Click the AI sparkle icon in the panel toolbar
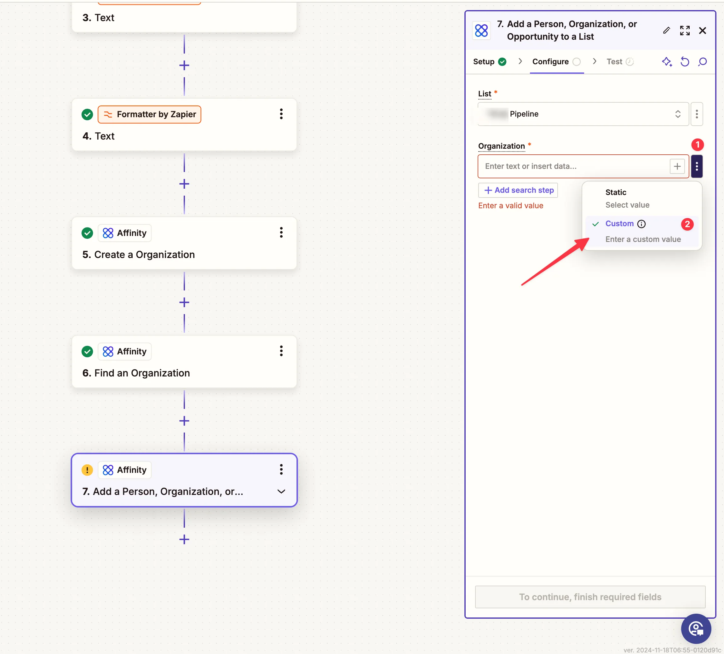Image resolution: width=724 pixels, height=654 pixels. click(x=667, y=62)
